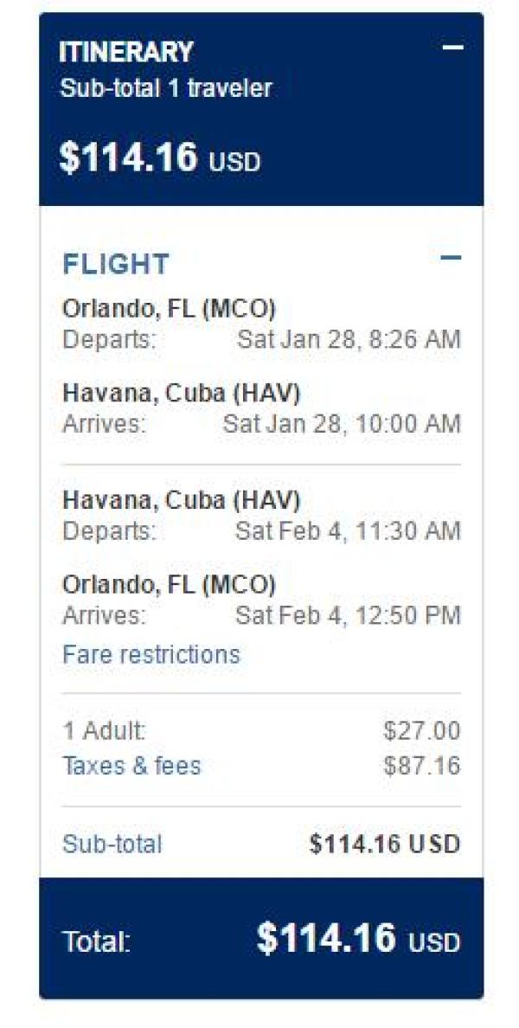Click the Sub-total 1 traveler header text

coord(165,88)
